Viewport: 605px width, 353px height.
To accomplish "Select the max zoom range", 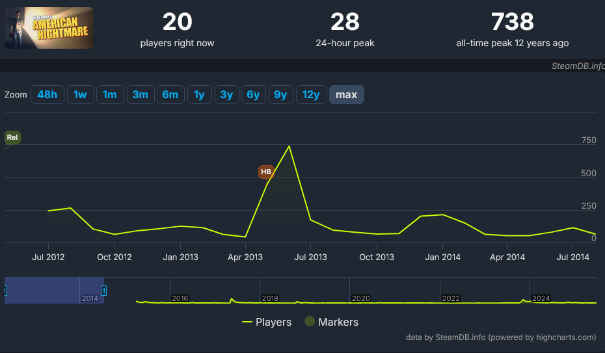I will coord(347,94).
